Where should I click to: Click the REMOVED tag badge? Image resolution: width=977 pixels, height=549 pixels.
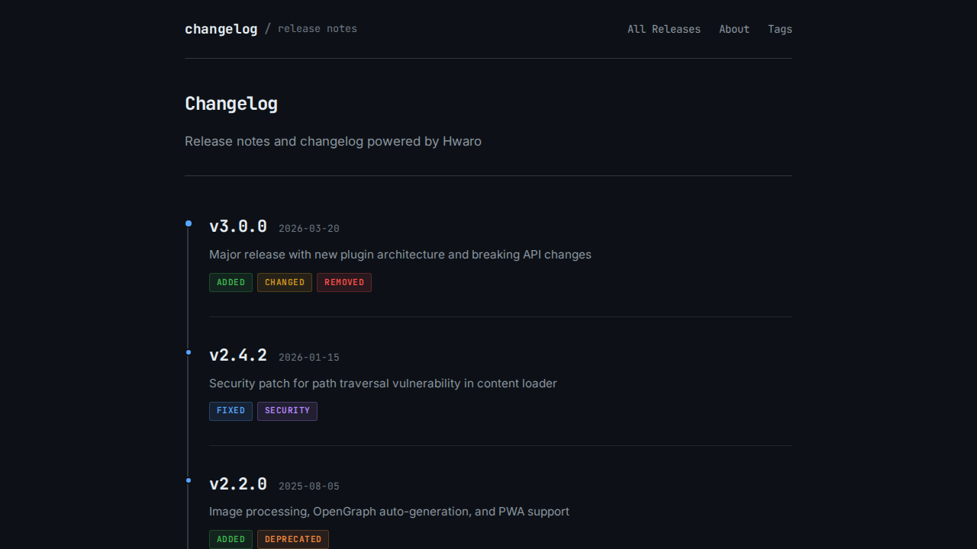343,282
